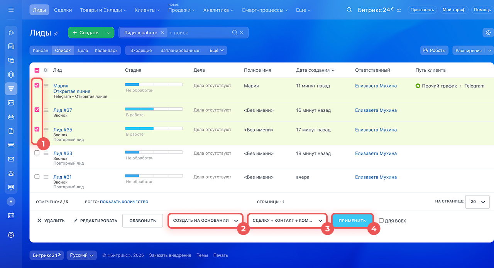Open the СДЕЛКУ + КОНТАКТ dropdown
This screenshot has width=494, height=268.
287,221
